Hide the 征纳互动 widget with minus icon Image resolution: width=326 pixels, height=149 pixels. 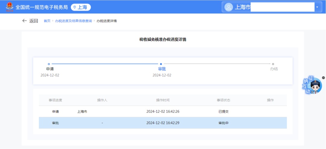tap(323, 78)
